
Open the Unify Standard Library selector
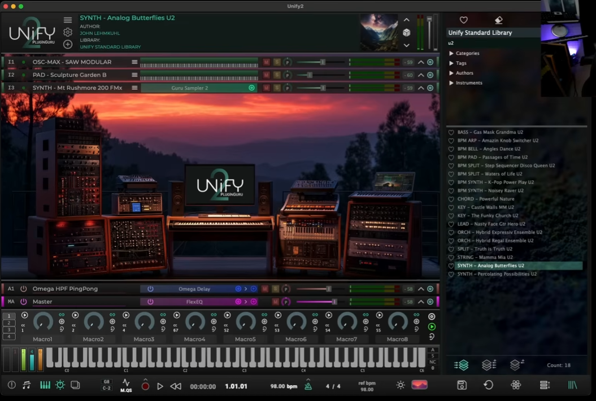[x=493, y=33]
